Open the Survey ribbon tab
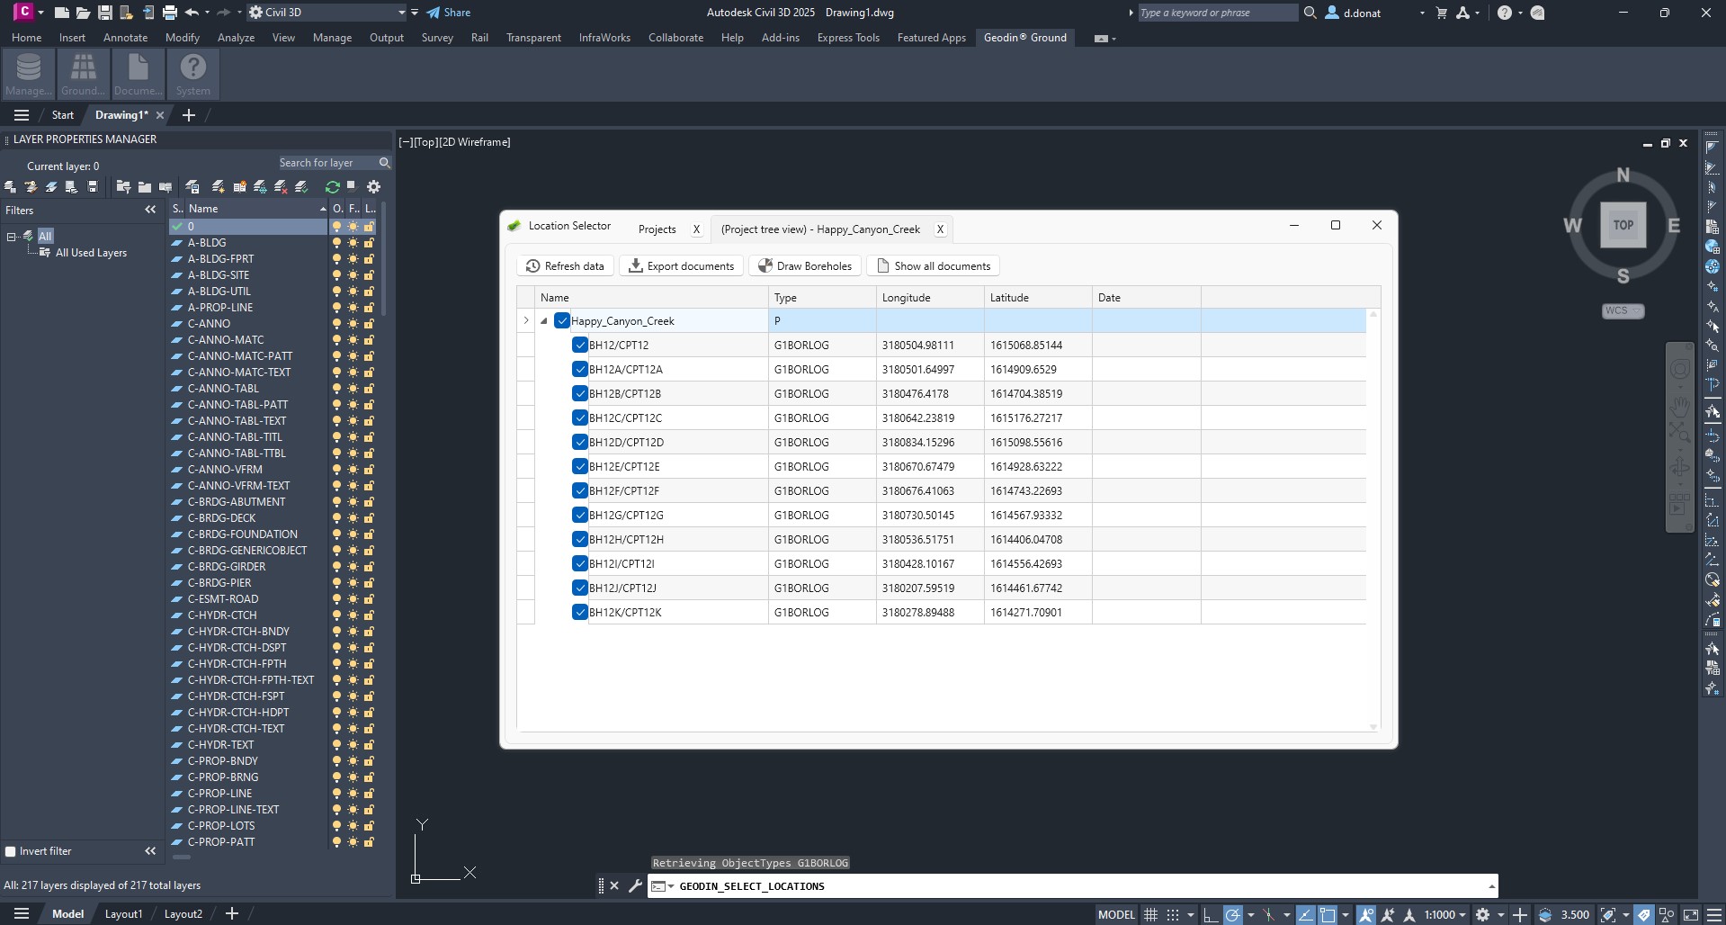This screenshot has height=925, width=1726. [437, 38]
